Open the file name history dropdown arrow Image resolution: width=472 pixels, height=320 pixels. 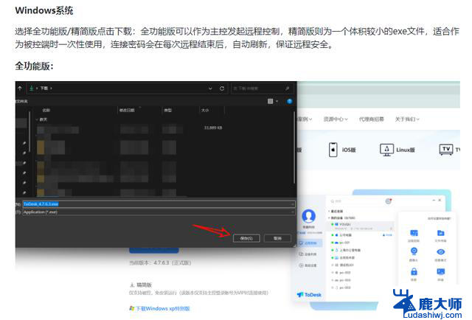pyautogui.click(x=292, y=204)
